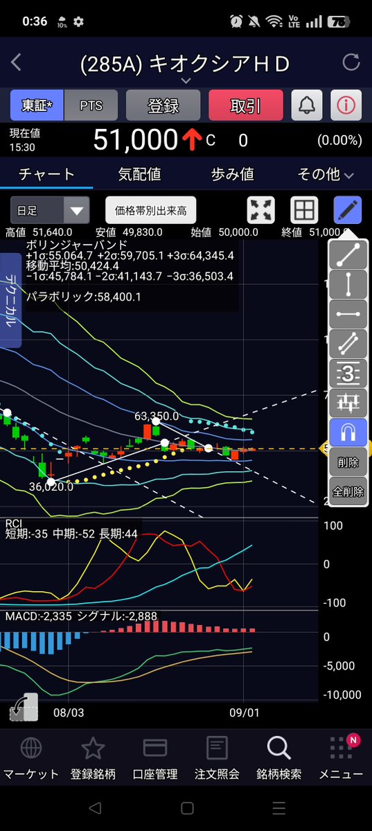
Task: Switch to the 歩み値 tab
Action: click(233, 175)
